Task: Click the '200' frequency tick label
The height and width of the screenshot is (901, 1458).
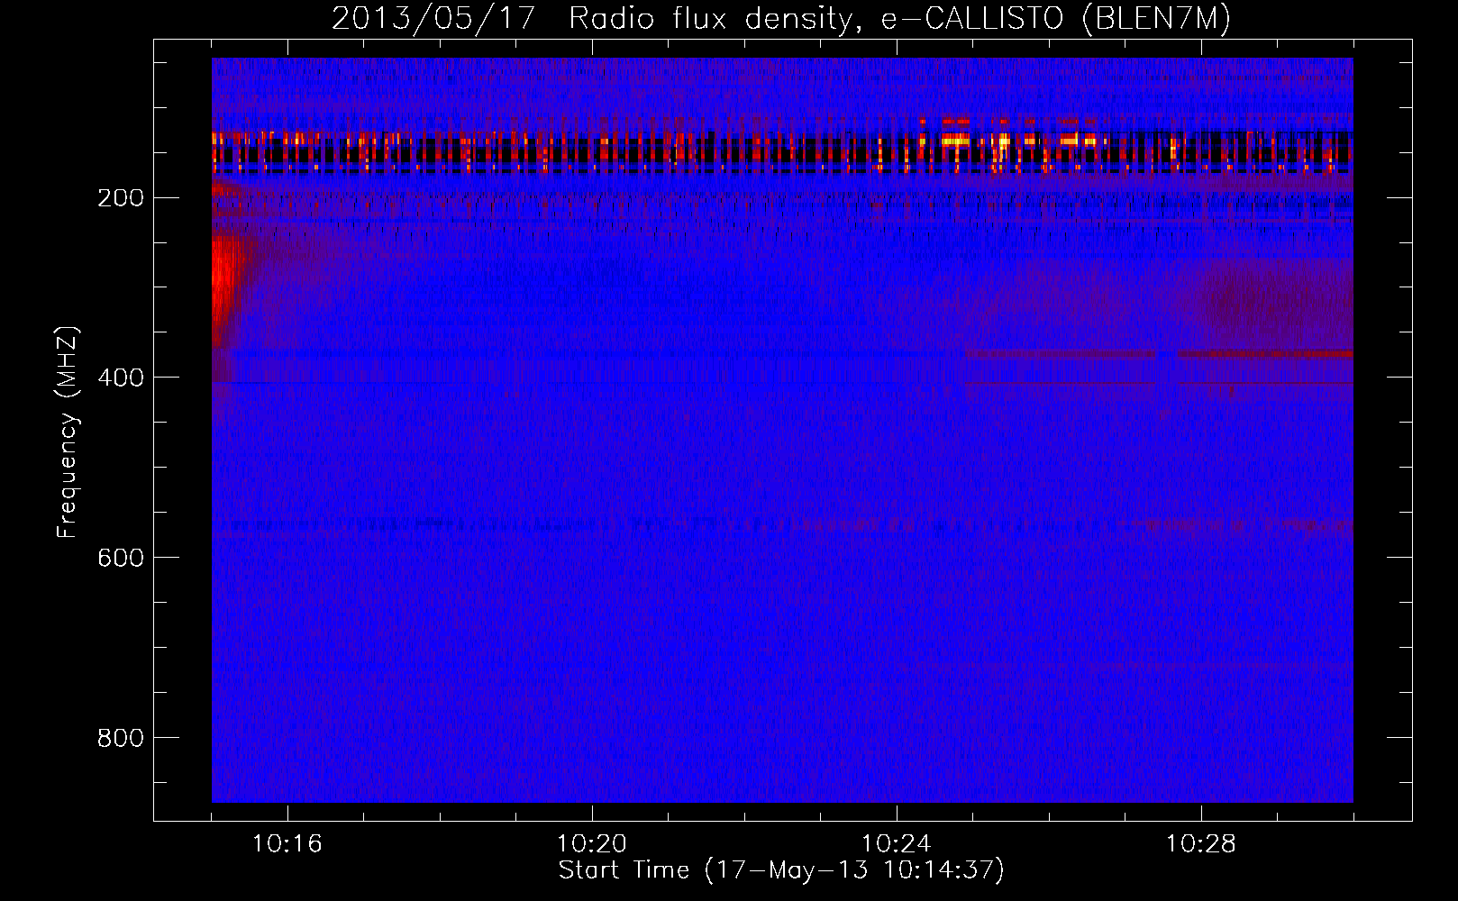Action: [x=120, y=197]
